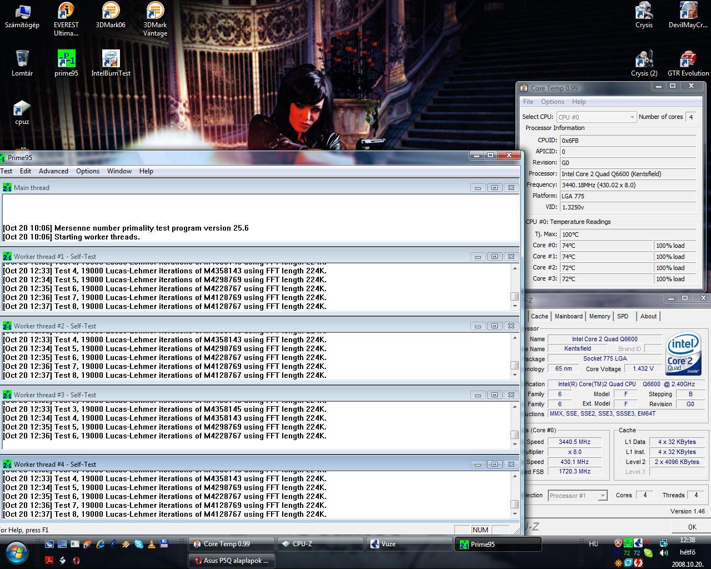This screenshot has height=569, width=711.
Task: Launch Internet Explorer from quick launch
Action: pos(101,544)
